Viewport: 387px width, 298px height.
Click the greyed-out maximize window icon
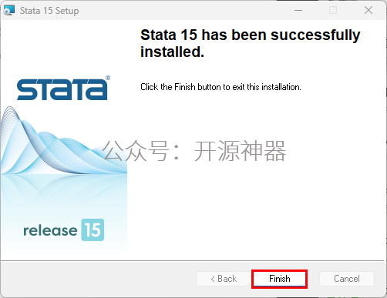pos(333,10)
